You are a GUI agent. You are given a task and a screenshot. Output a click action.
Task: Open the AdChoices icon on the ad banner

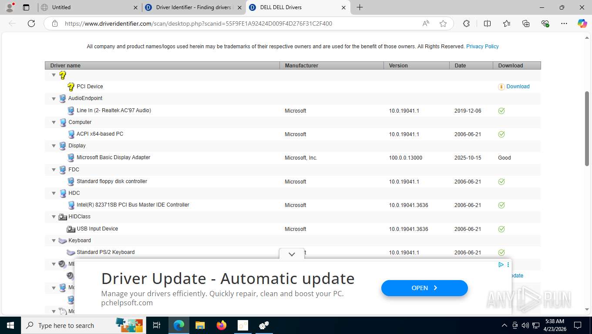(x=501, y=264)
